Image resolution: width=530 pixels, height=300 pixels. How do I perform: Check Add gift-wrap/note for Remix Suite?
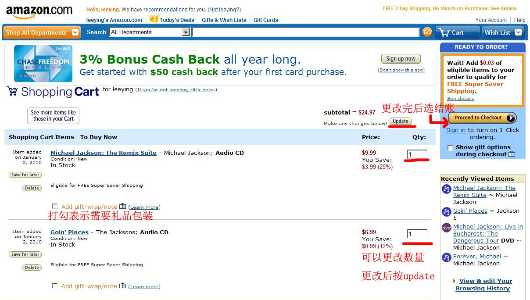coord(55,206)
